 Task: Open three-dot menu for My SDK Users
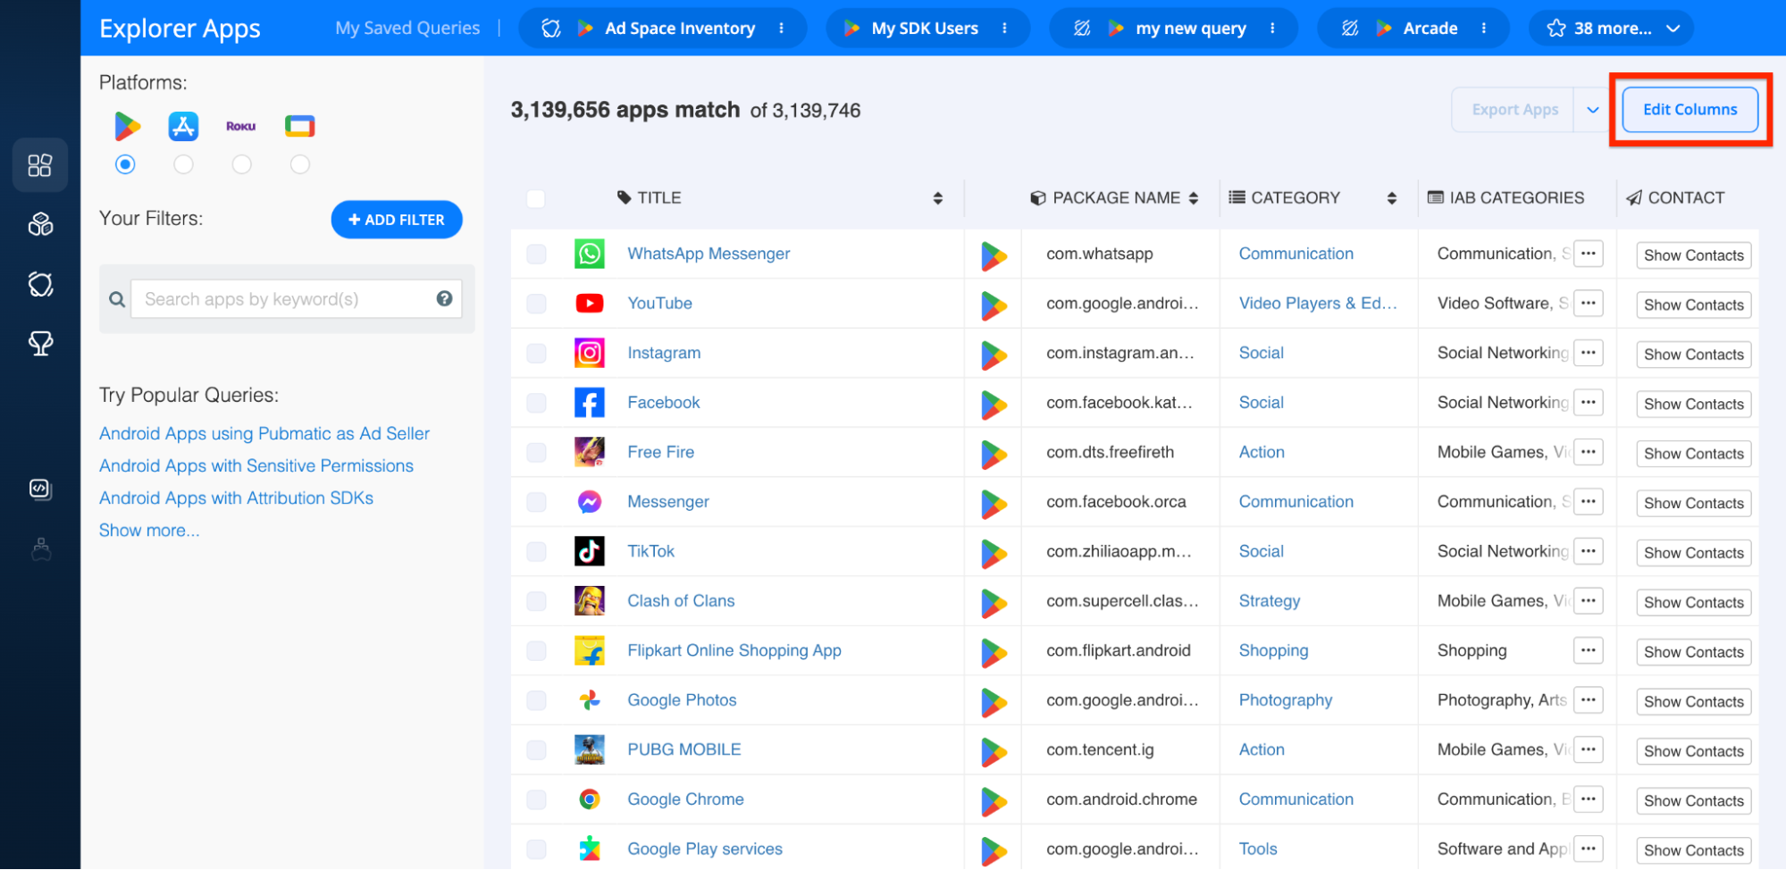[x=1005, y=29]
